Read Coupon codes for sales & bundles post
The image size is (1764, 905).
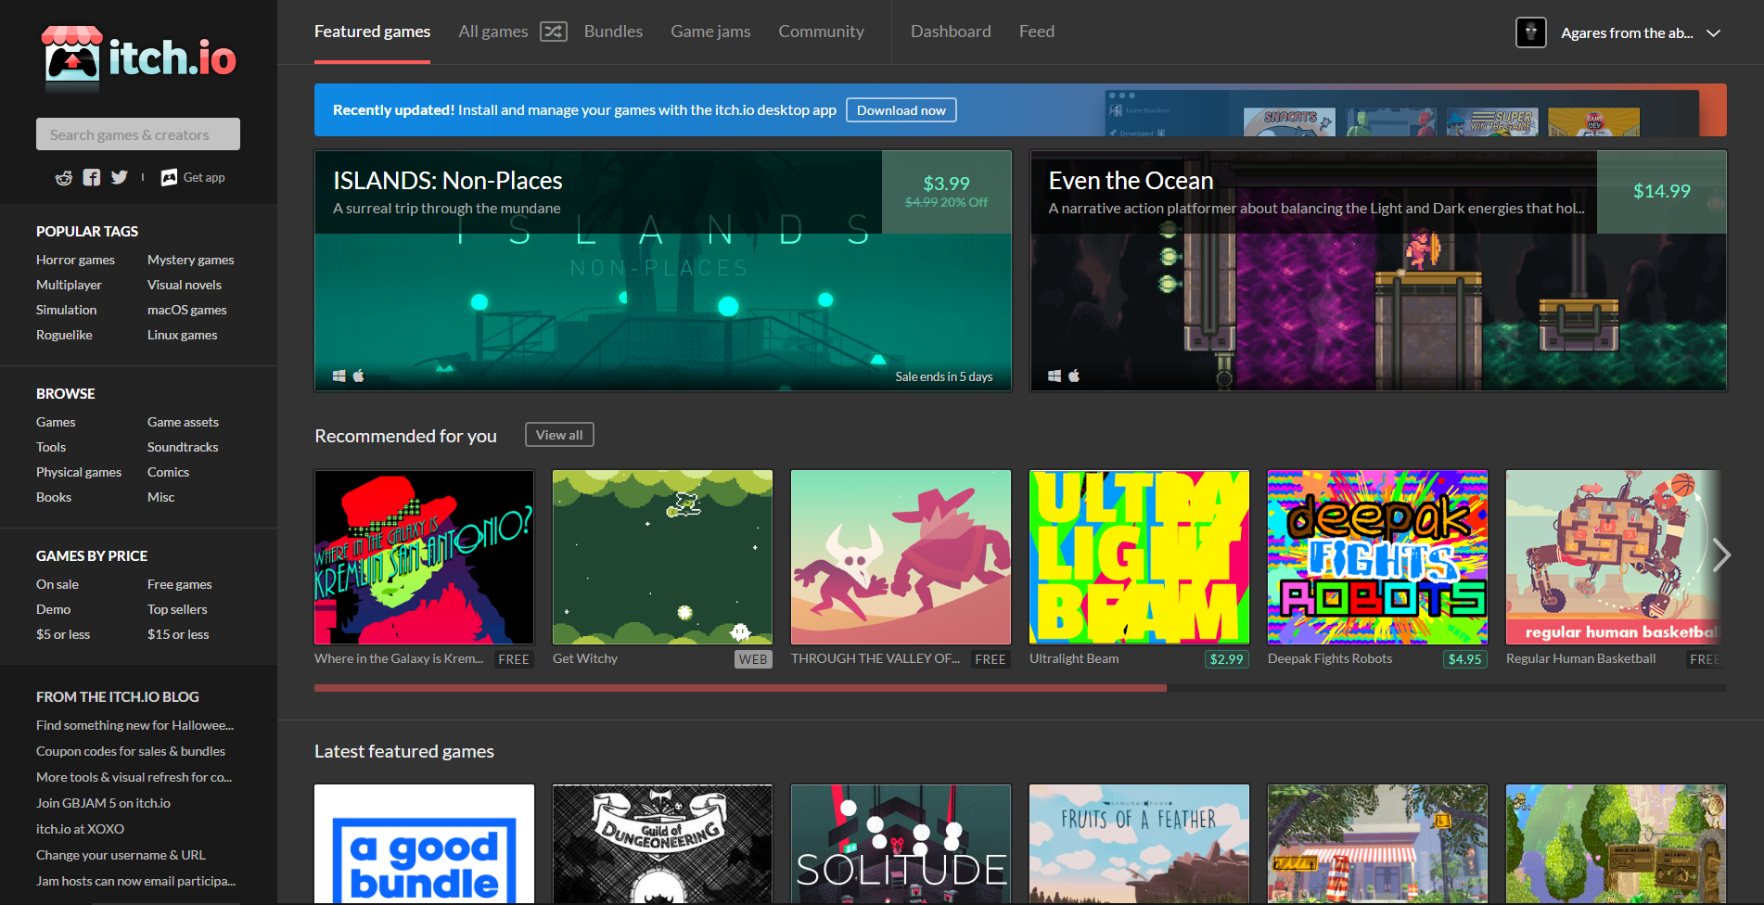(x=131, y=751)
